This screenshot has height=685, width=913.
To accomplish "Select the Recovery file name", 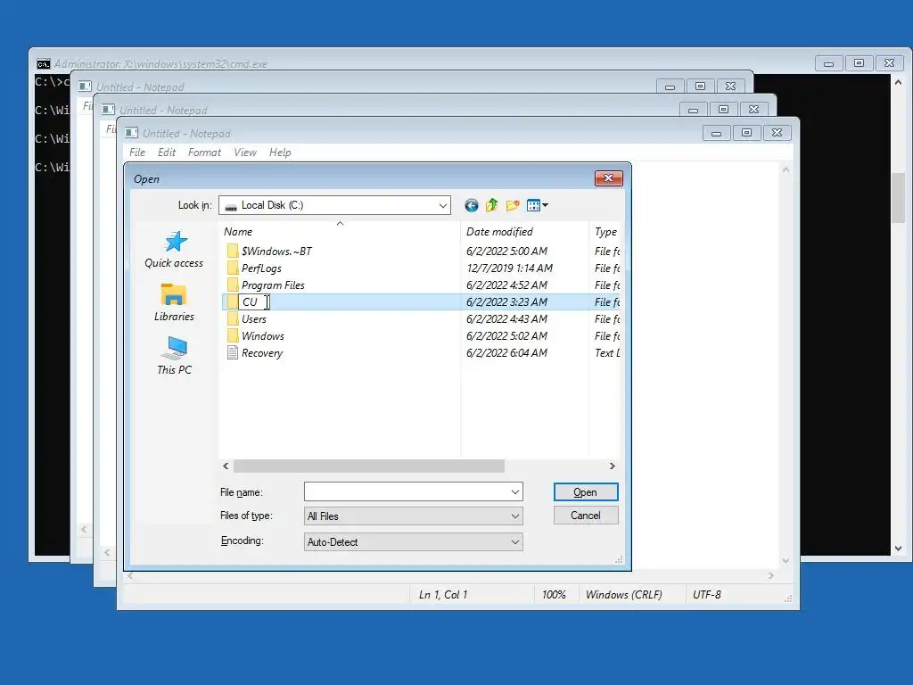I will (262, 353).
